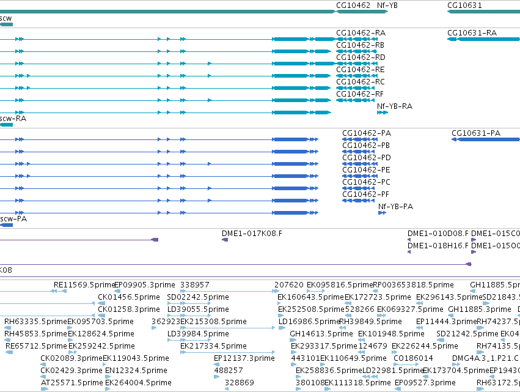Click the CG10462-RB transcript label
Viewport: 520px width, 392px height.
click(x=360, y=45)
